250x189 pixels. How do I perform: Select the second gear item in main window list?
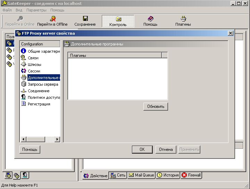coord(10,50)
